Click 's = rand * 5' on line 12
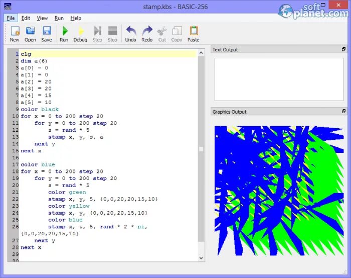 pyautogui.click(x=69, y=130)
